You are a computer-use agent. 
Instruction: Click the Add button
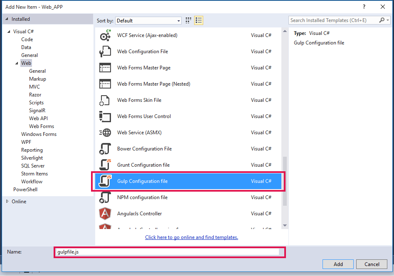pos(338,264)
